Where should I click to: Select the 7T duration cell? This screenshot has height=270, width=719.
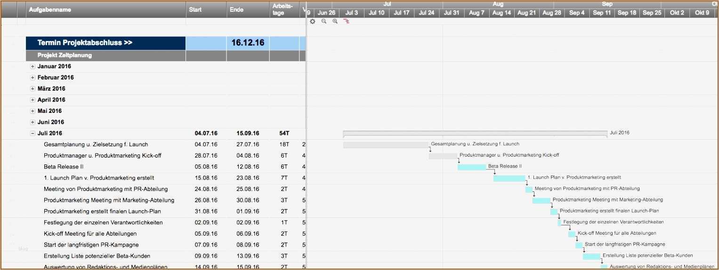tap(284, 178)
